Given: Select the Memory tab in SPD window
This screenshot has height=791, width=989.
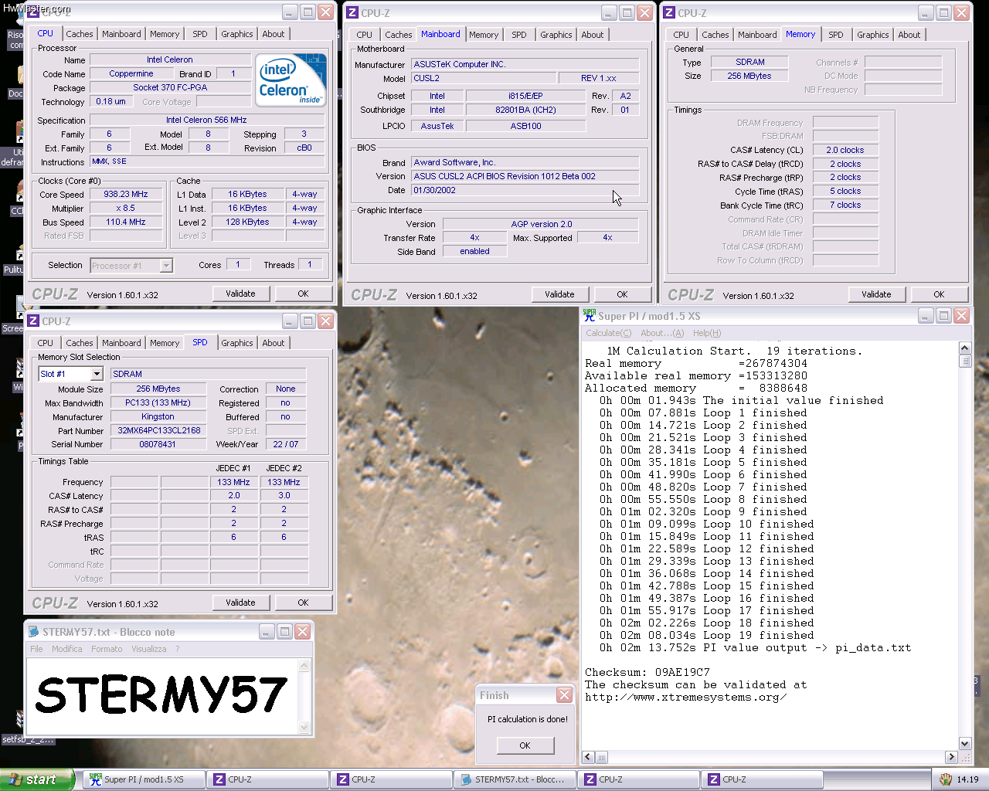Looking at the screenshot, I should pyautogui.click(x=165, y=343).
